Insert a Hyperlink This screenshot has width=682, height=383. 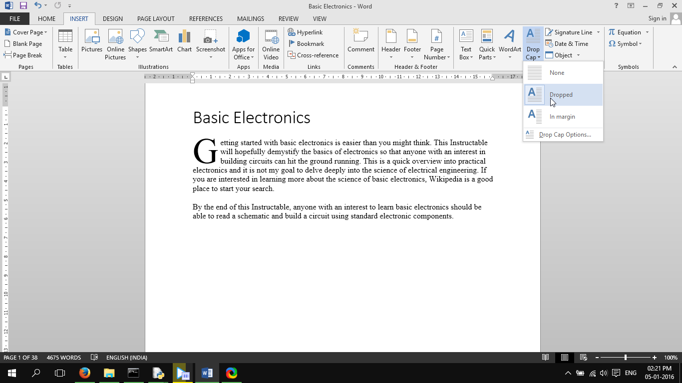tap(305, 32)
